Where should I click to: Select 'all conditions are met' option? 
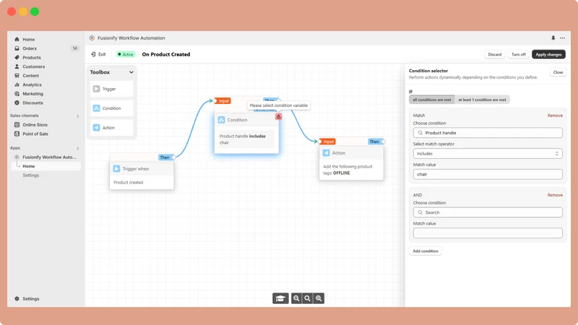click(x=431, y=100)
